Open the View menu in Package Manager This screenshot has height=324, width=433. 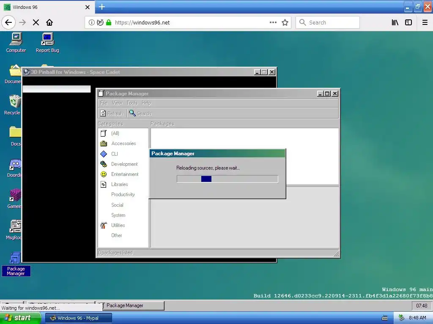(x=117, y=103)
